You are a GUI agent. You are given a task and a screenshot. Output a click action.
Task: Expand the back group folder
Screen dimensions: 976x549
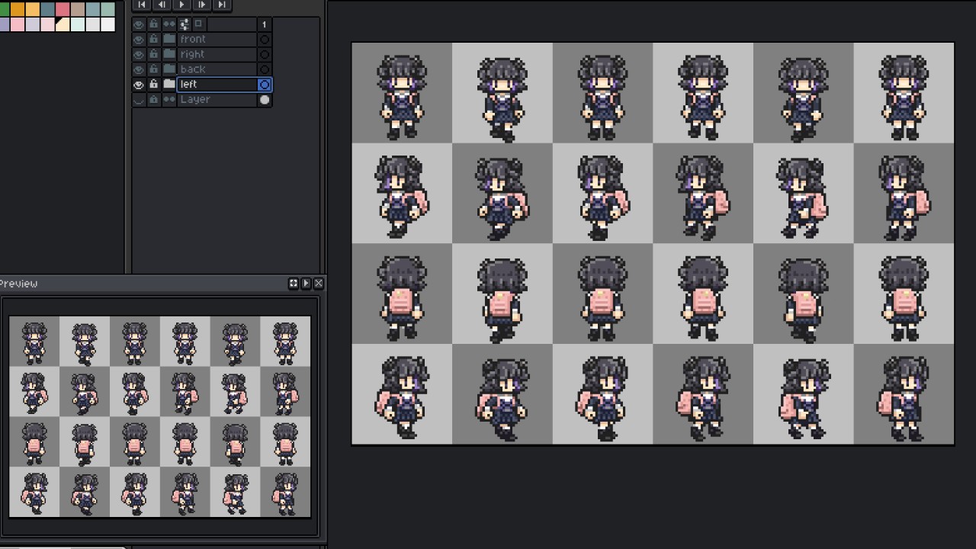click(169, 69)
